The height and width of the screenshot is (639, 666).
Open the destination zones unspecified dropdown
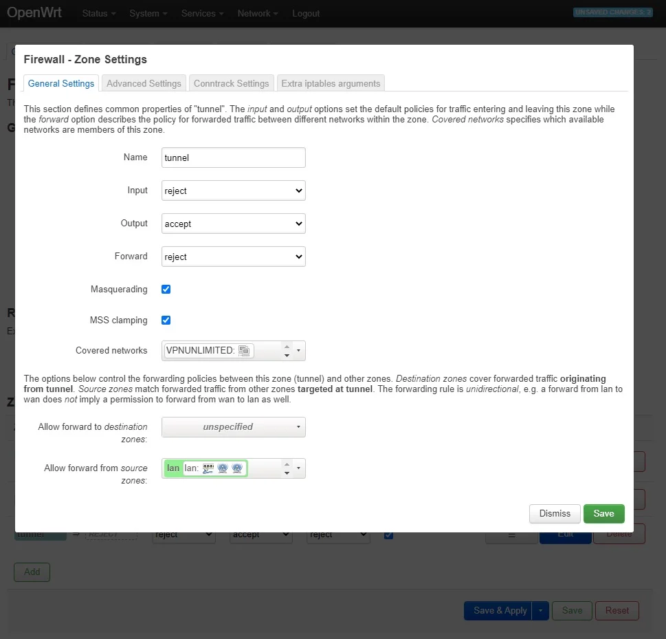point(234,427)
